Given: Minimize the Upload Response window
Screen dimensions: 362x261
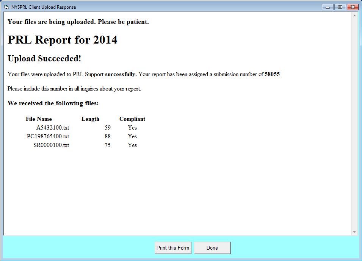Looking at the screenshot, I should click(x=328, y=7).
